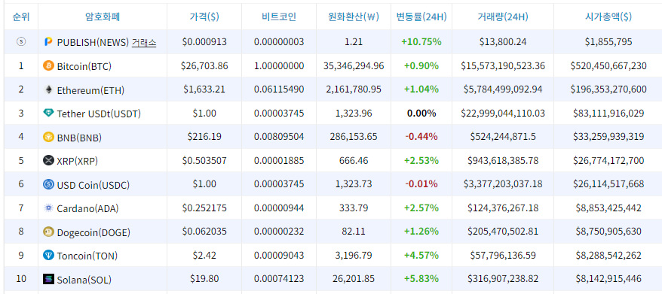Click the Dogecoin coin icon
Screen dimensions: 662x294
tap(48, 232)
